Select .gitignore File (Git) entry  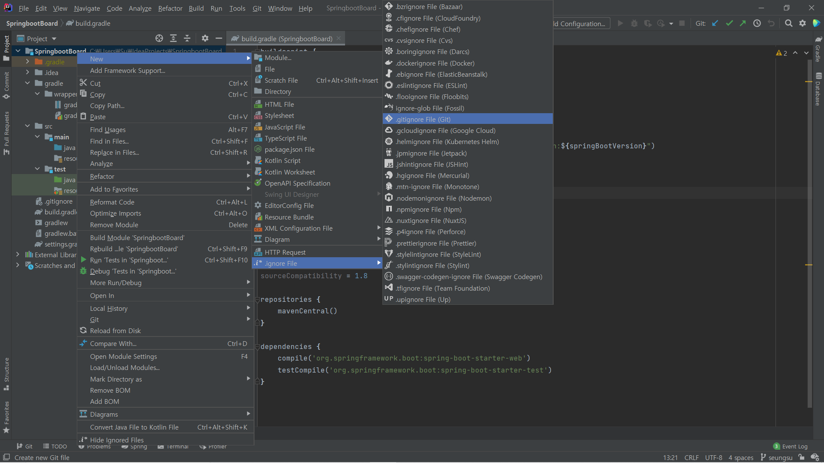(x=423, y=119)
